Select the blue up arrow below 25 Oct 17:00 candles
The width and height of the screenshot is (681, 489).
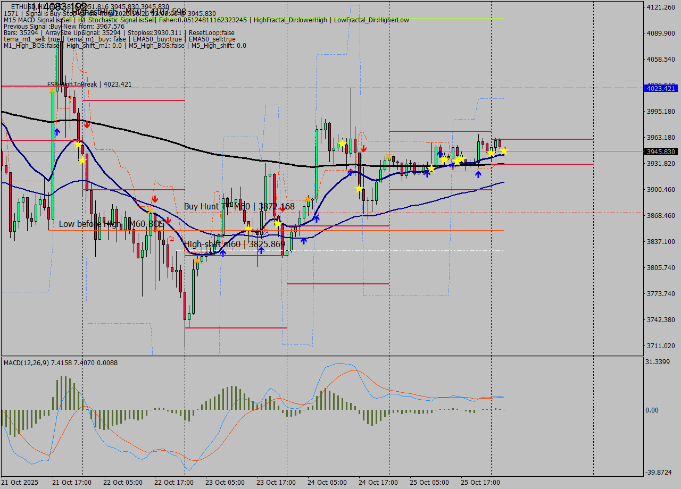tap(478, 174)
